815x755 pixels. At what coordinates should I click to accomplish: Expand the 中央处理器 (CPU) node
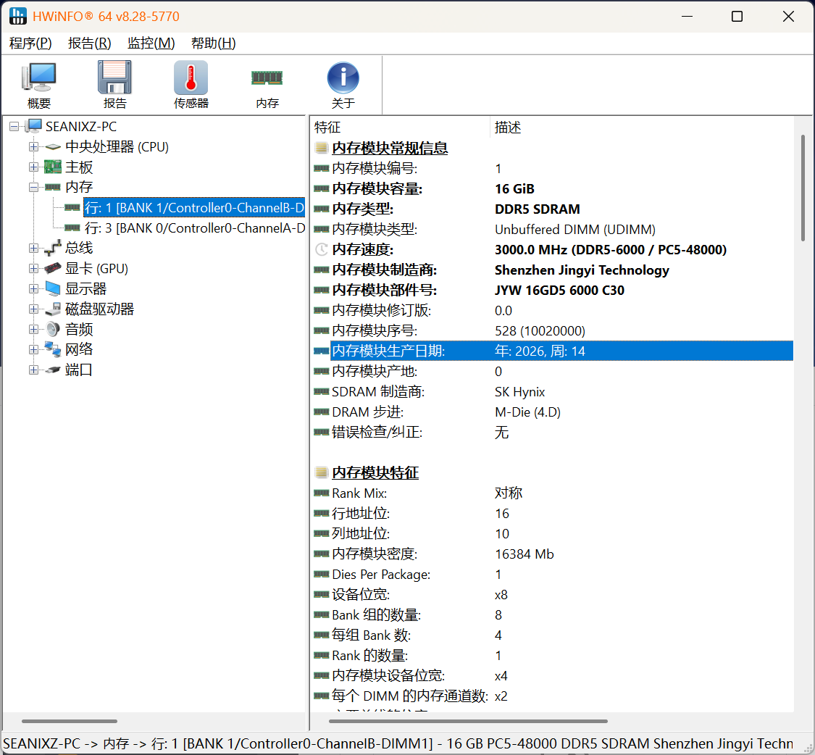tap(34, 147)
